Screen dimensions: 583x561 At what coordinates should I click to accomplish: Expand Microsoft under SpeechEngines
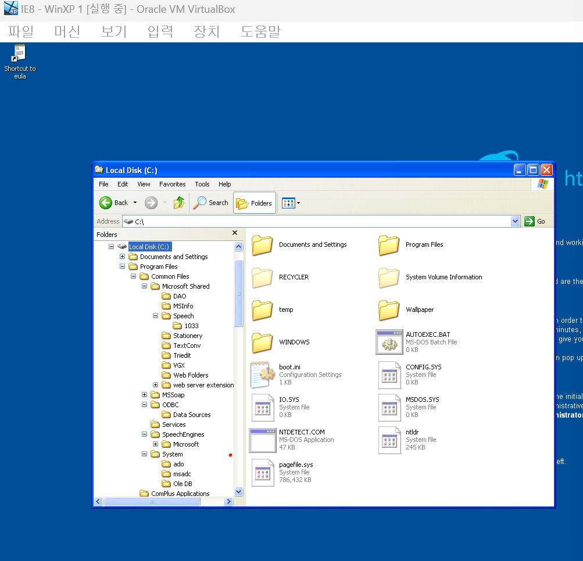pos(155,444)
